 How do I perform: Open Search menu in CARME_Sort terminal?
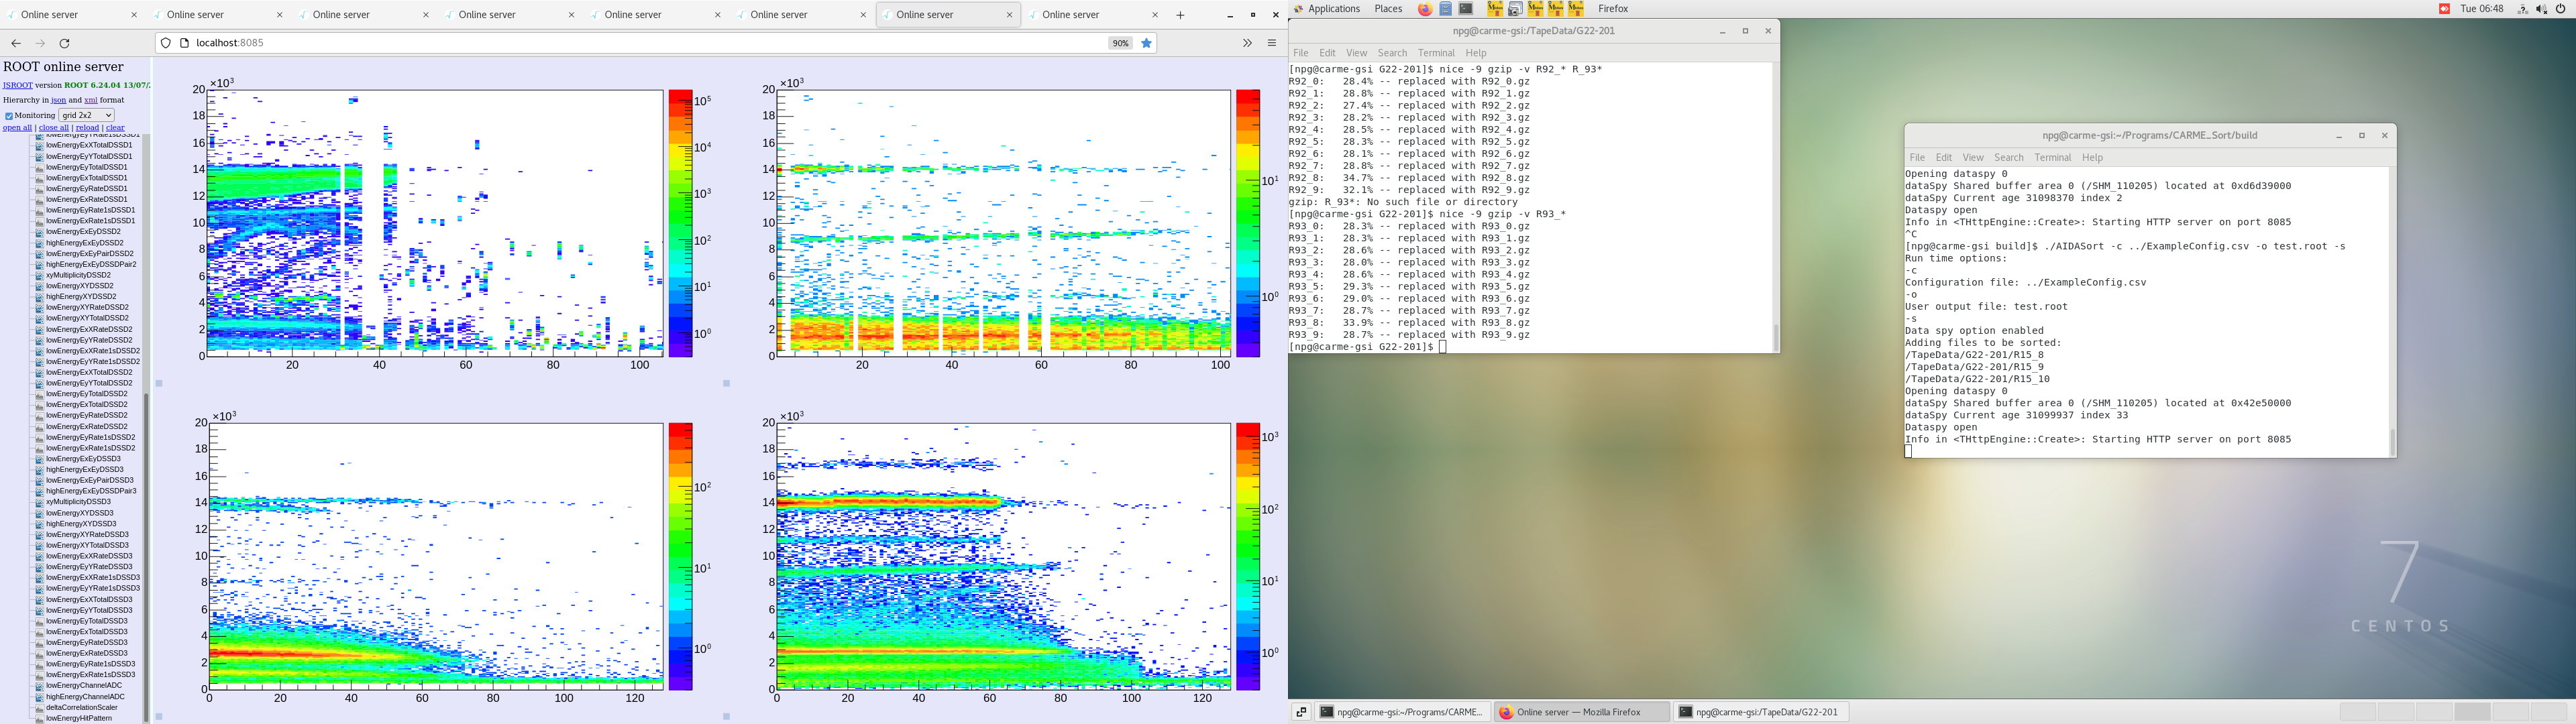point(2008,158)
